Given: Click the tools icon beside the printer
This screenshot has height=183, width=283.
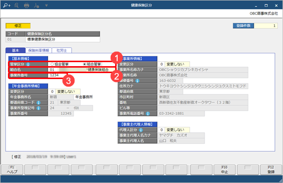Looking at the screenshot, I should 36,5.
